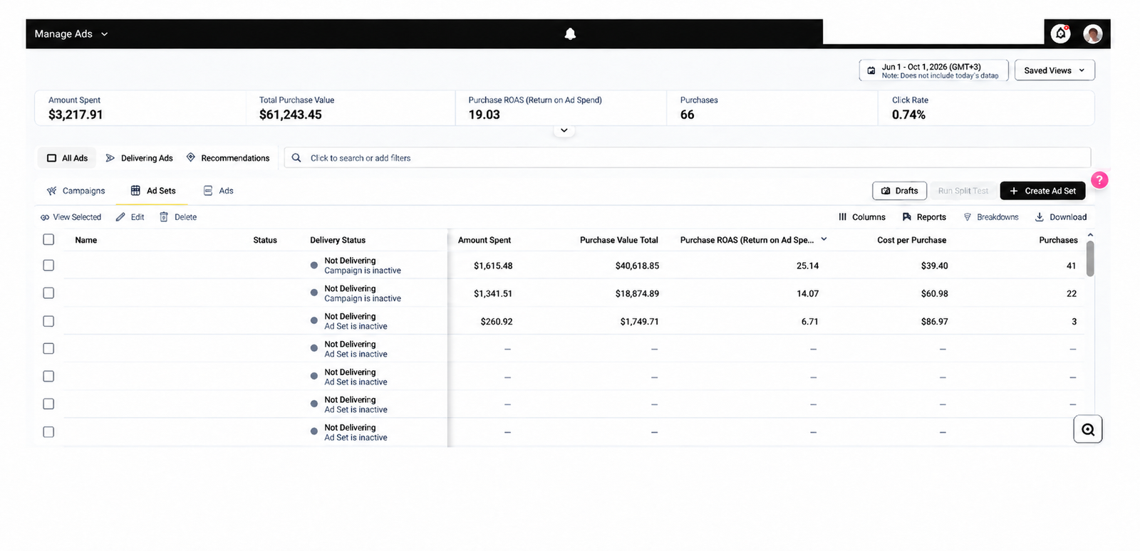Click the Amount Spent column header
This screenshot has height=551, width=1140.
coord(484,240)
